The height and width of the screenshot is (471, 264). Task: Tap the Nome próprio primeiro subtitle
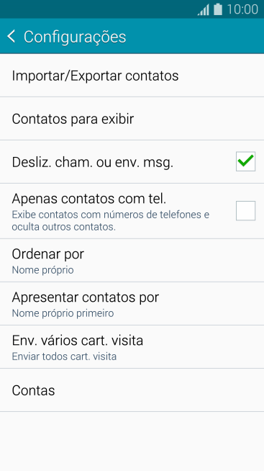[63, 313]
